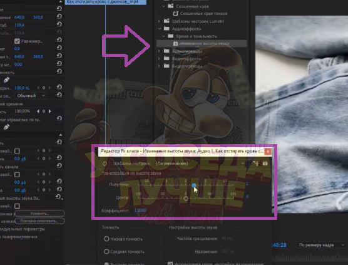
Task: Toggle bypass checkbox above the 'нь' level row
Action: [x=17, y=151]
